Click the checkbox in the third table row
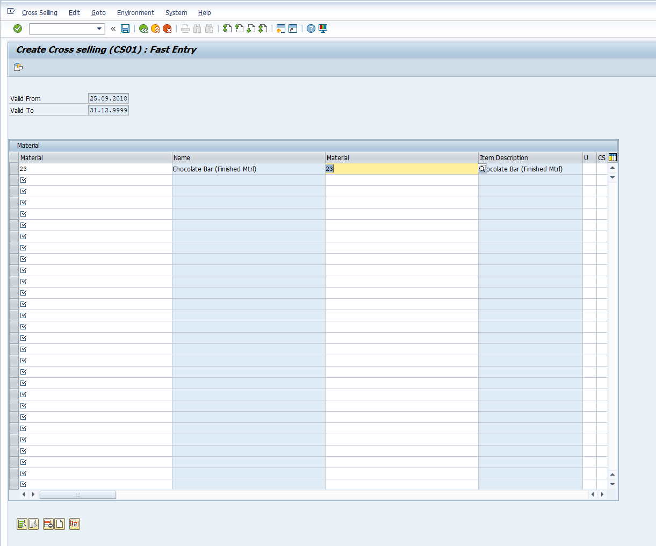Viewport: 656px width, 546px height. pyautogui.click(x=24, y=191)
